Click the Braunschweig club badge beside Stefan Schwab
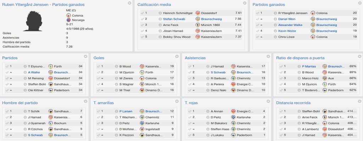 click(198, 19)
